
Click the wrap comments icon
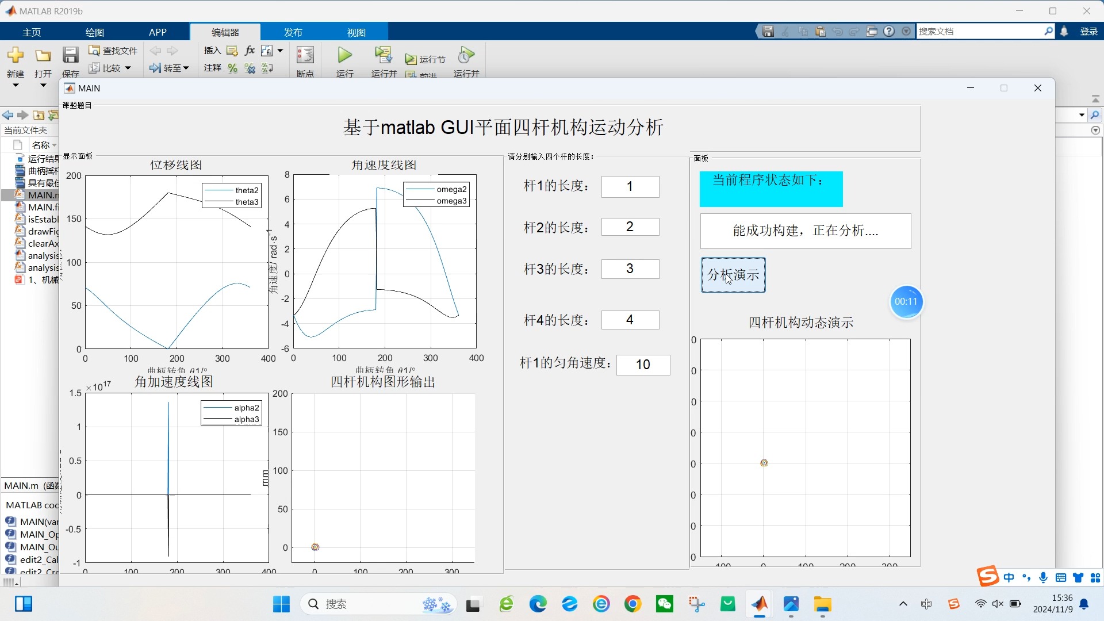(x=267, y=68)
